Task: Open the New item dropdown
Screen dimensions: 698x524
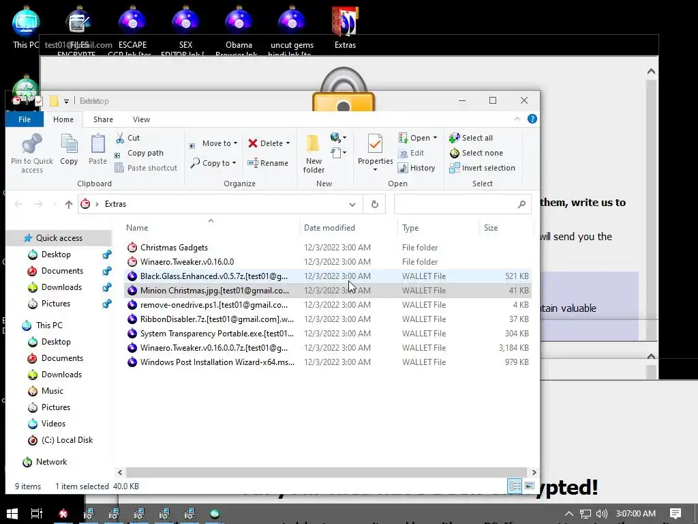Action: point(338,153)
